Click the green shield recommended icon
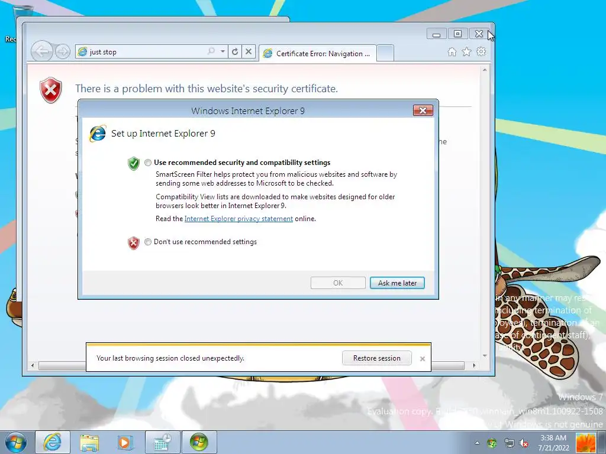The width and height of the screenshot is (606, 454). (134, 164)
